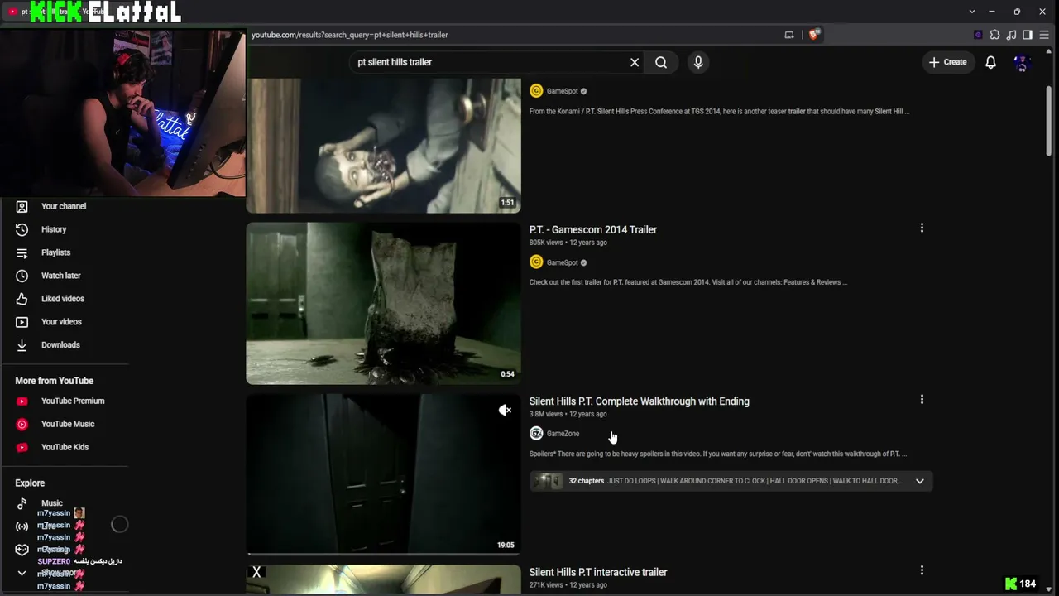Click the 19:05 duration badge
Screen dimensions: 1059x596
[x=506, y=545]
